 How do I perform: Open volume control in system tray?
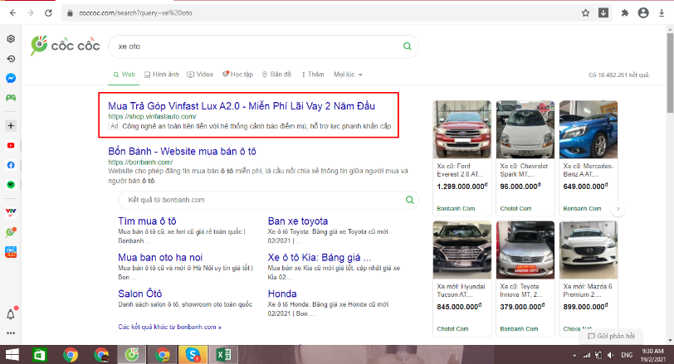[x=611, y=355]
